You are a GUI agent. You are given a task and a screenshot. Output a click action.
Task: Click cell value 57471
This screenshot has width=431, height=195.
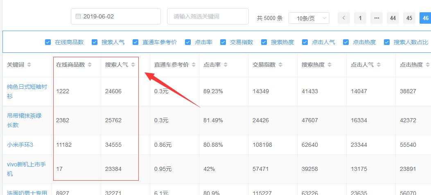pos(261,169)
